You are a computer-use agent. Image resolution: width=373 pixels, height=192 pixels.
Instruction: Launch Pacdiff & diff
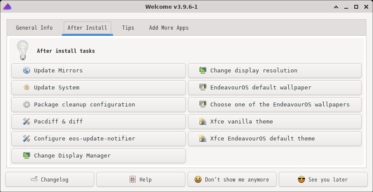pyautogui.click(x=99, y=122)
